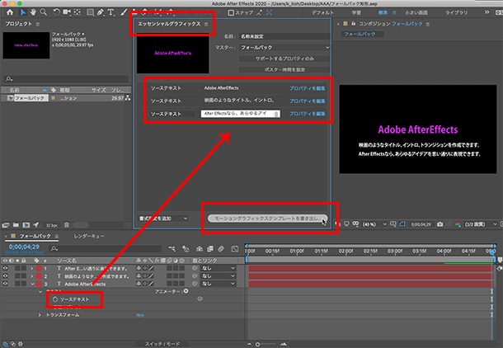Image resolution: width=503 pixels, height=348 pixels.
Task: Click the red label color of layer 1
Action: point(39,268)
